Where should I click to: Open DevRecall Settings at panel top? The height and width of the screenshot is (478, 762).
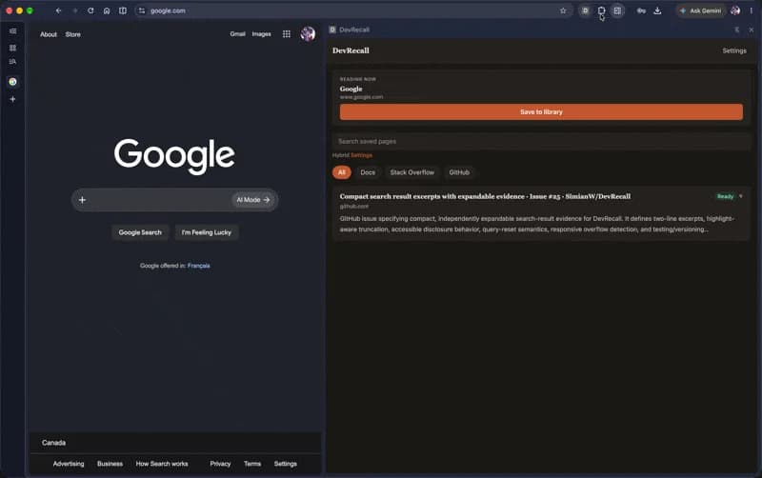734,50
